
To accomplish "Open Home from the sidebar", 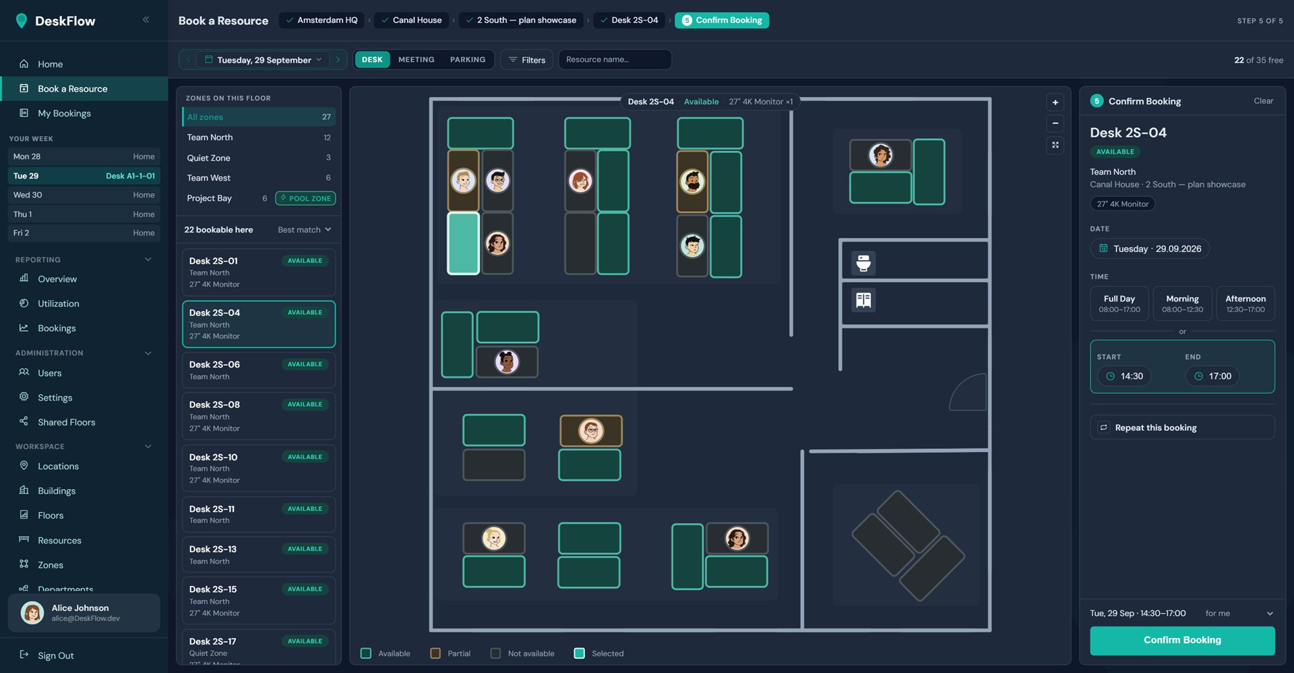I will coord(84,64).
